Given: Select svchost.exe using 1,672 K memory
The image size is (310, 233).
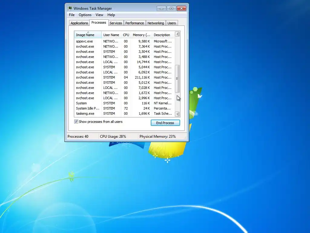Looking at the screenshot, I should tap(124, 93).
